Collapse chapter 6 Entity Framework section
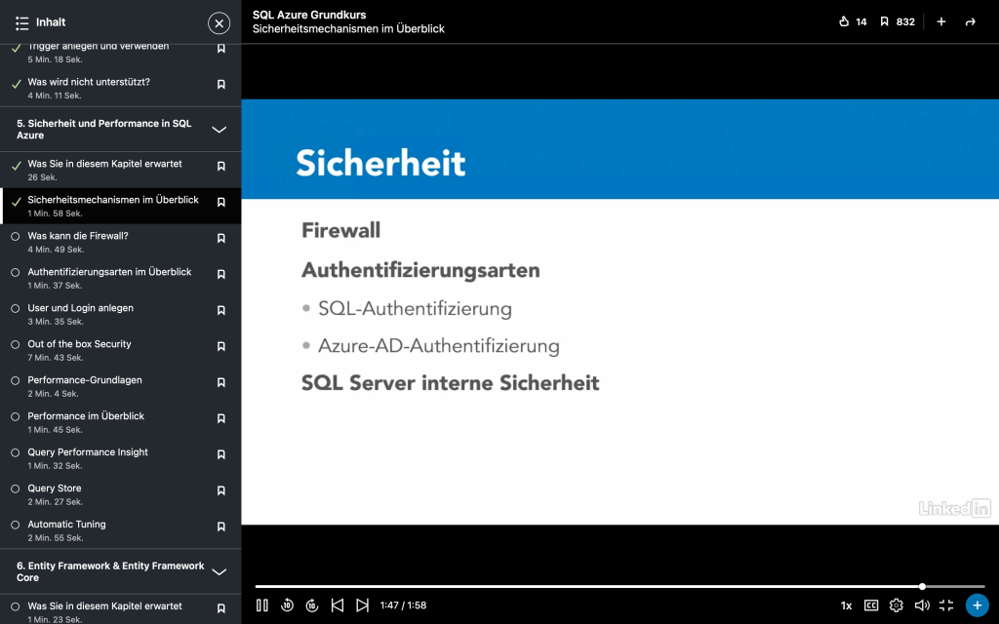 pos(220,571)
